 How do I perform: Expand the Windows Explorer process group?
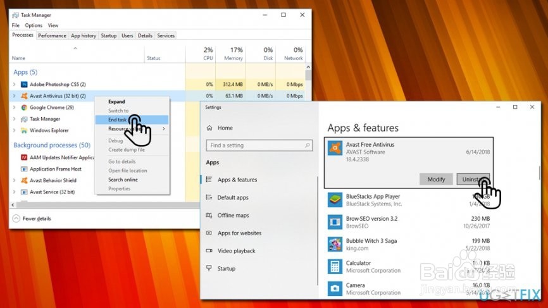tap(15, 131)
